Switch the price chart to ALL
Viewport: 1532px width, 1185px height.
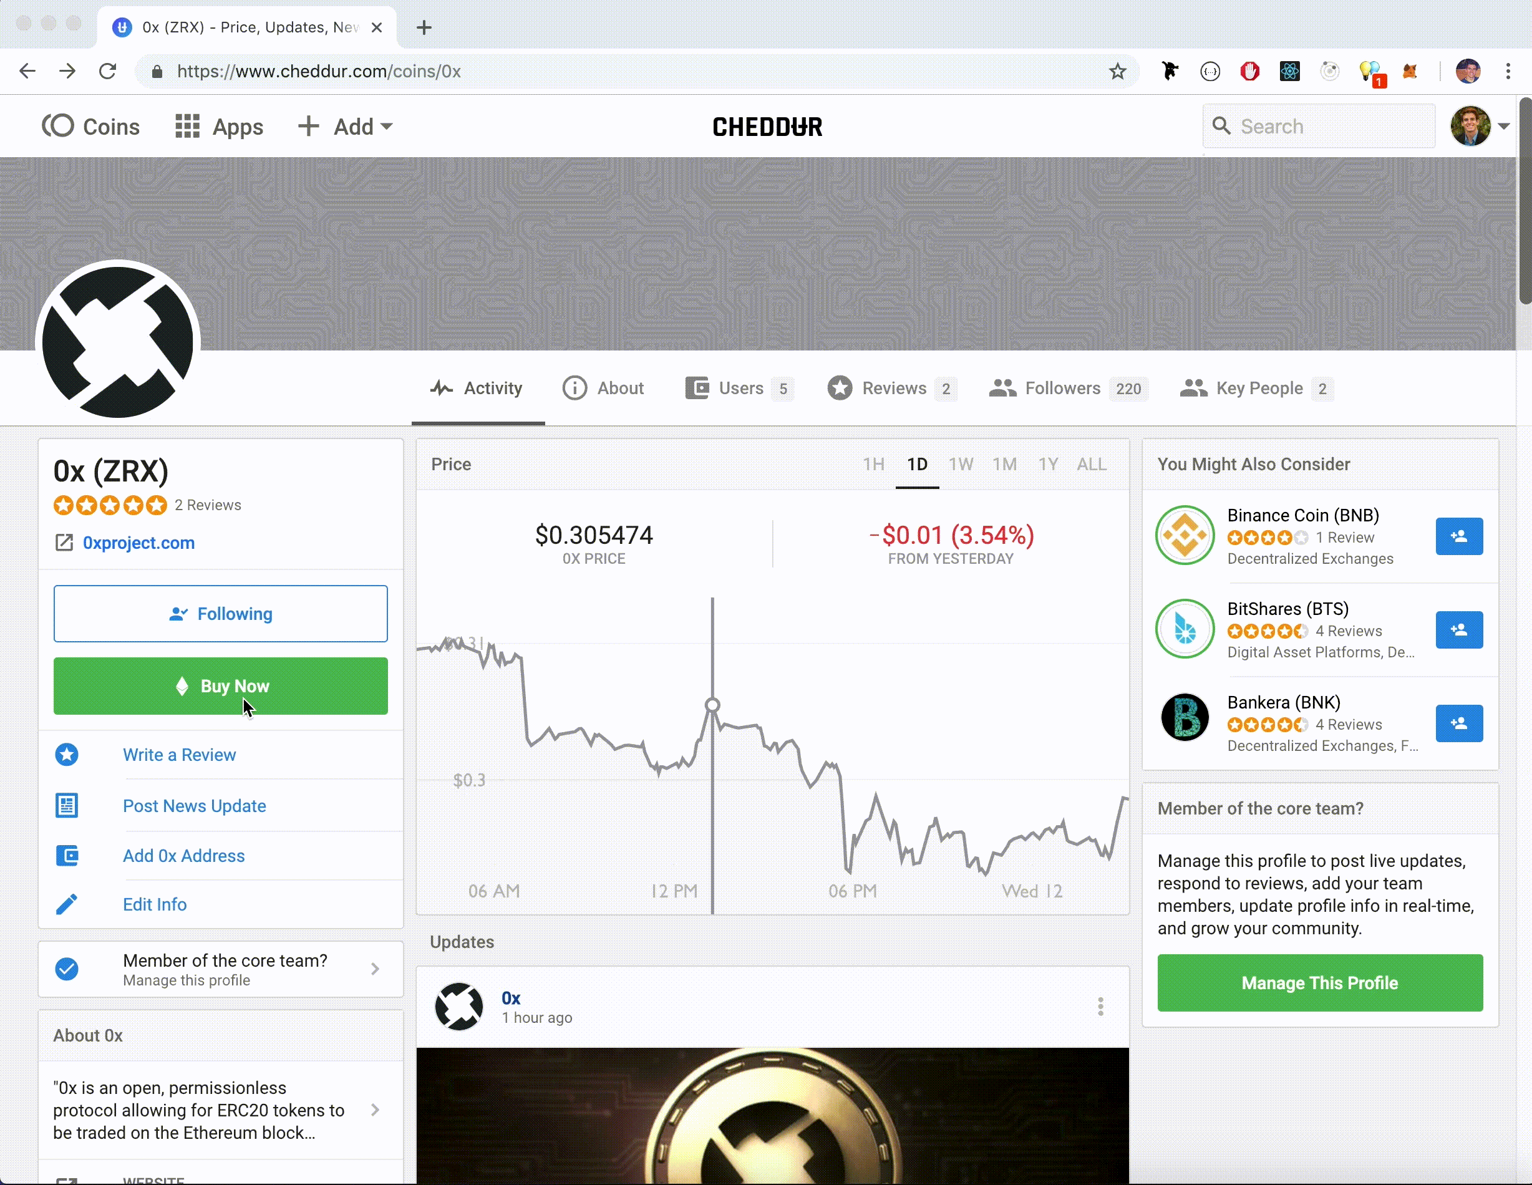point(1092,464)
